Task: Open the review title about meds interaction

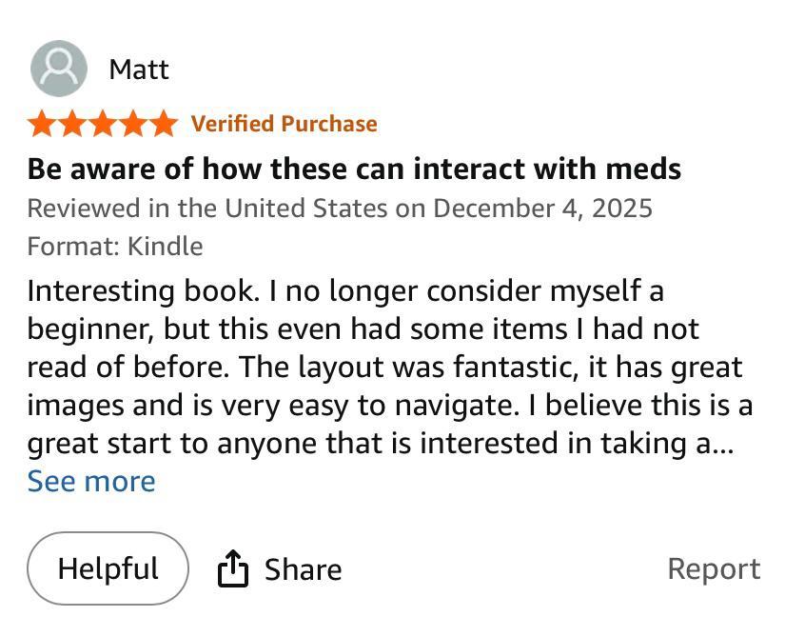Action: tap(354, 169)
